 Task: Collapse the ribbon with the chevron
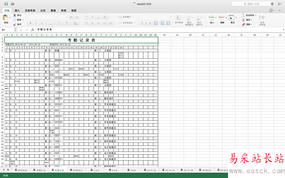280,10
